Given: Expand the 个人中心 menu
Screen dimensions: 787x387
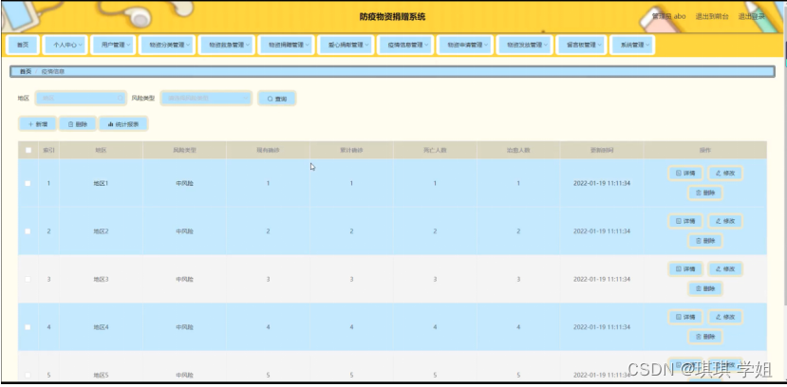Looking at the screenshot, I should click(x=66, y=45).
